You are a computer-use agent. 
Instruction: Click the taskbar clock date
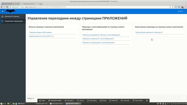178,104
